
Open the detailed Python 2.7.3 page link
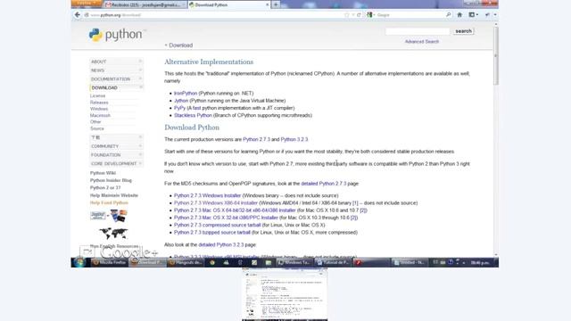click(324, 184)
